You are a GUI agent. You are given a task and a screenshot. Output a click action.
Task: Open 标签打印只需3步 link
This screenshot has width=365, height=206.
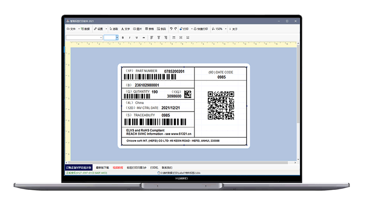137,168
